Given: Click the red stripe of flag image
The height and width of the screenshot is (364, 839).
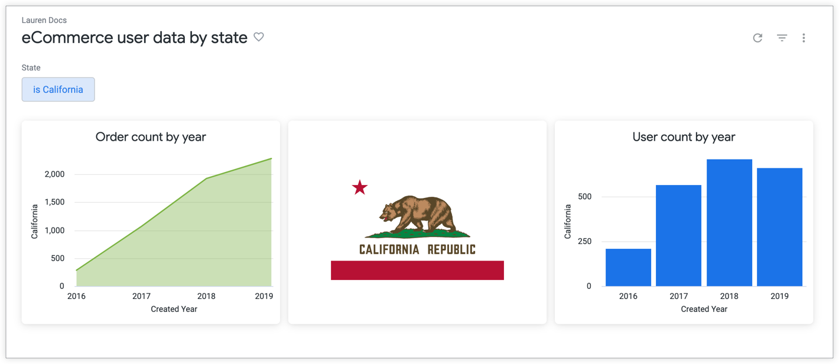Looking at the screenshot, I should coord(417,270).
